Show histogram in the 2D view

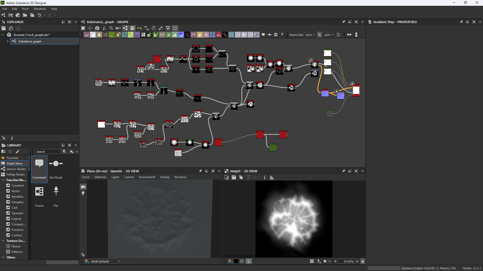[x=272, y=178]
